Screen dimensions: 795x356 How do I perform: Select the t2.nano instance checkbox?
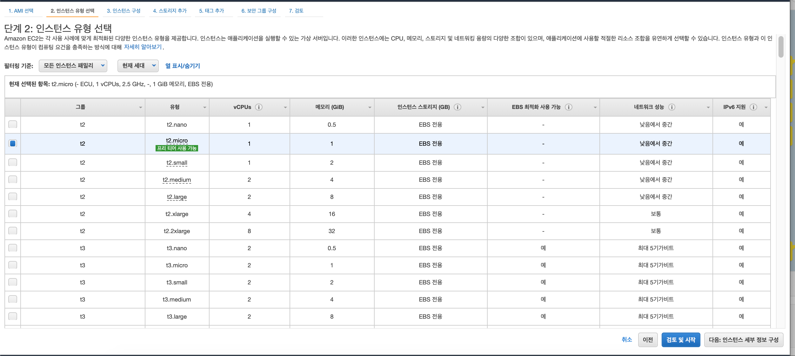point(13,124)
